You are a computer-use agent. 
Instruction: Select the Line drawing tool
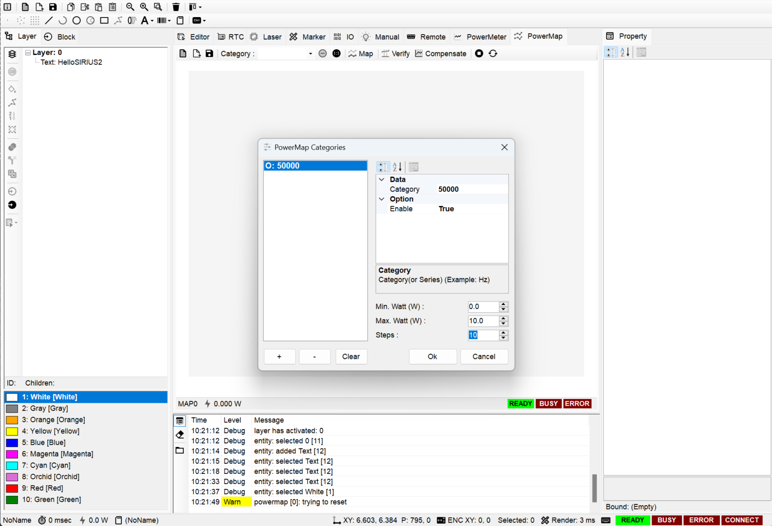tap(49, 20)
